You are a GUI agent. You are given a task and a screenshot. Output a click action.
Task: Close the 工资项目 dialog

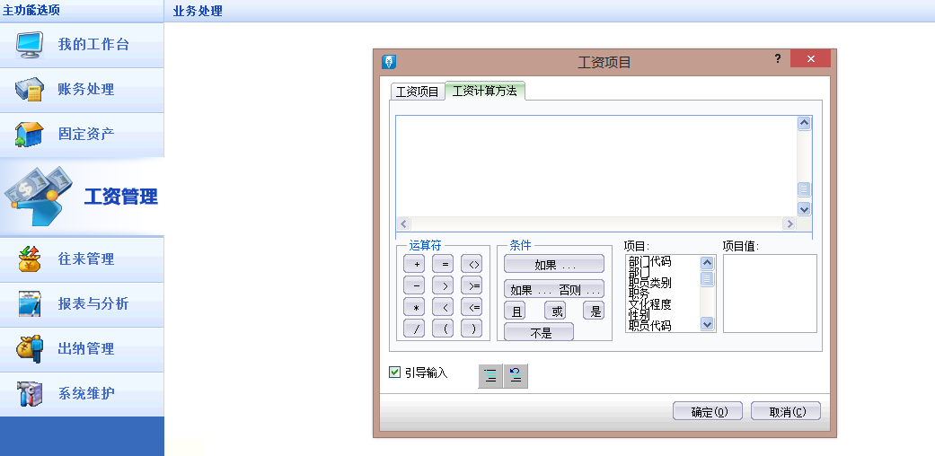coord(810,58)
